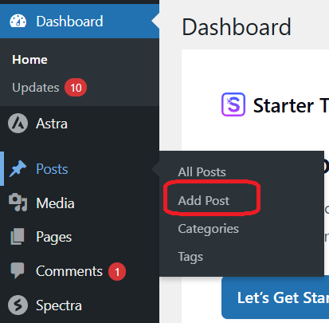Open All Posts in the Posts submenu
Image resolution: width=329 pixels, height=323 pixels.
(202, 171)
